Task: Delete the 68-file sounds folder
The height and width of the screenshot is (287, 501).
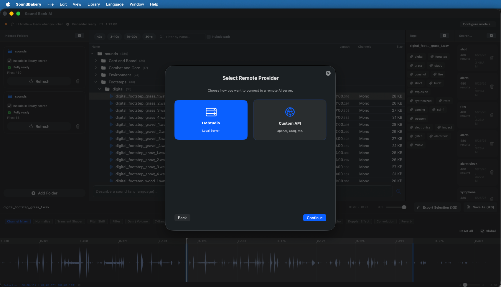Action: coord(78,126)
